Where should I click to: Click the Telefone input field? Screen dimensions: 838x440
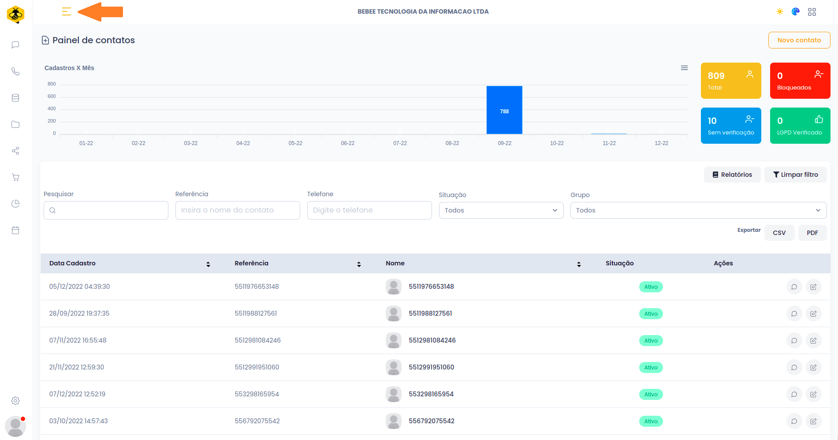369,210
